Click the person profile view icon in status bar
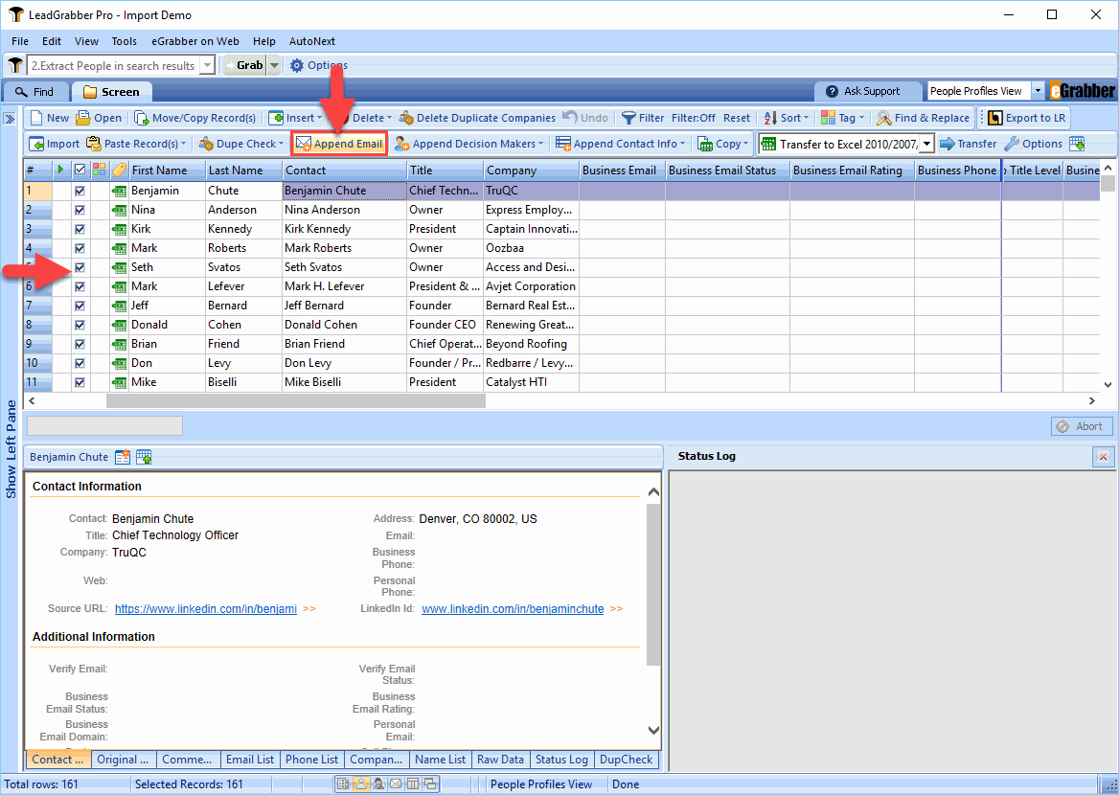 tap(361, 784)
